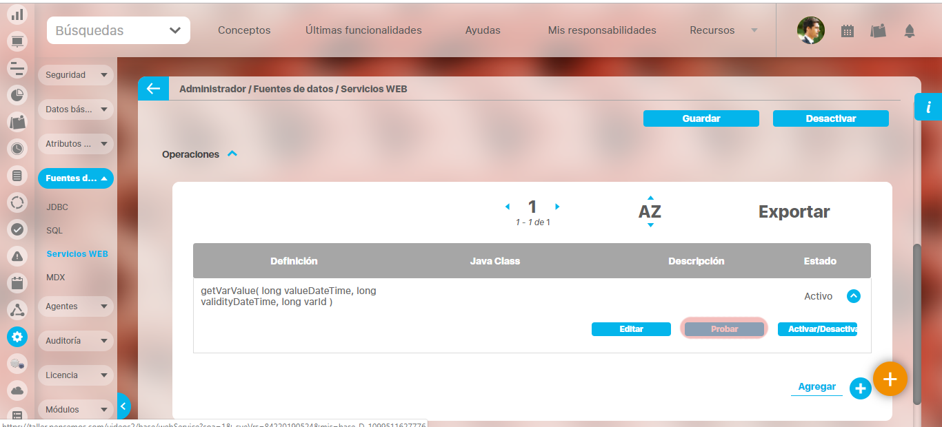Click the pinned notes icon in header
The height and width of the screenshot is (427, 942).
878,30
